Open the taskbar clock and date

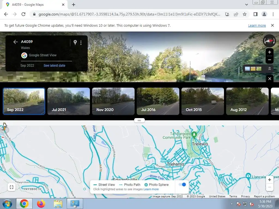[x=265, y=204]
